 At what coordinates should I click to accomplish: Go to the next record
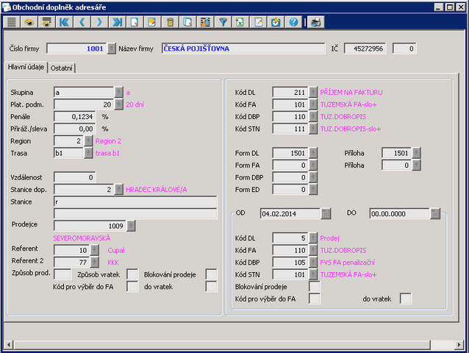coord(99,22)
